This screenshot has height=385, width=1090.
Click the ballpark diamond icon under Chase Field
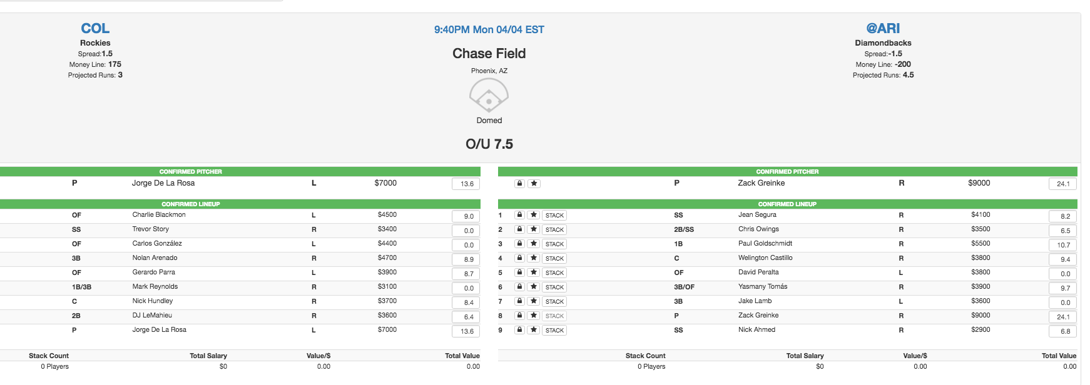[x=489, y=97]
